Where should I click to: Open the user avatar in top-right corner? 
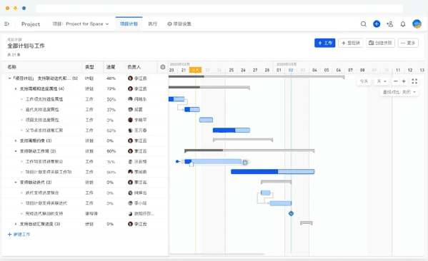tap(417, 24)
